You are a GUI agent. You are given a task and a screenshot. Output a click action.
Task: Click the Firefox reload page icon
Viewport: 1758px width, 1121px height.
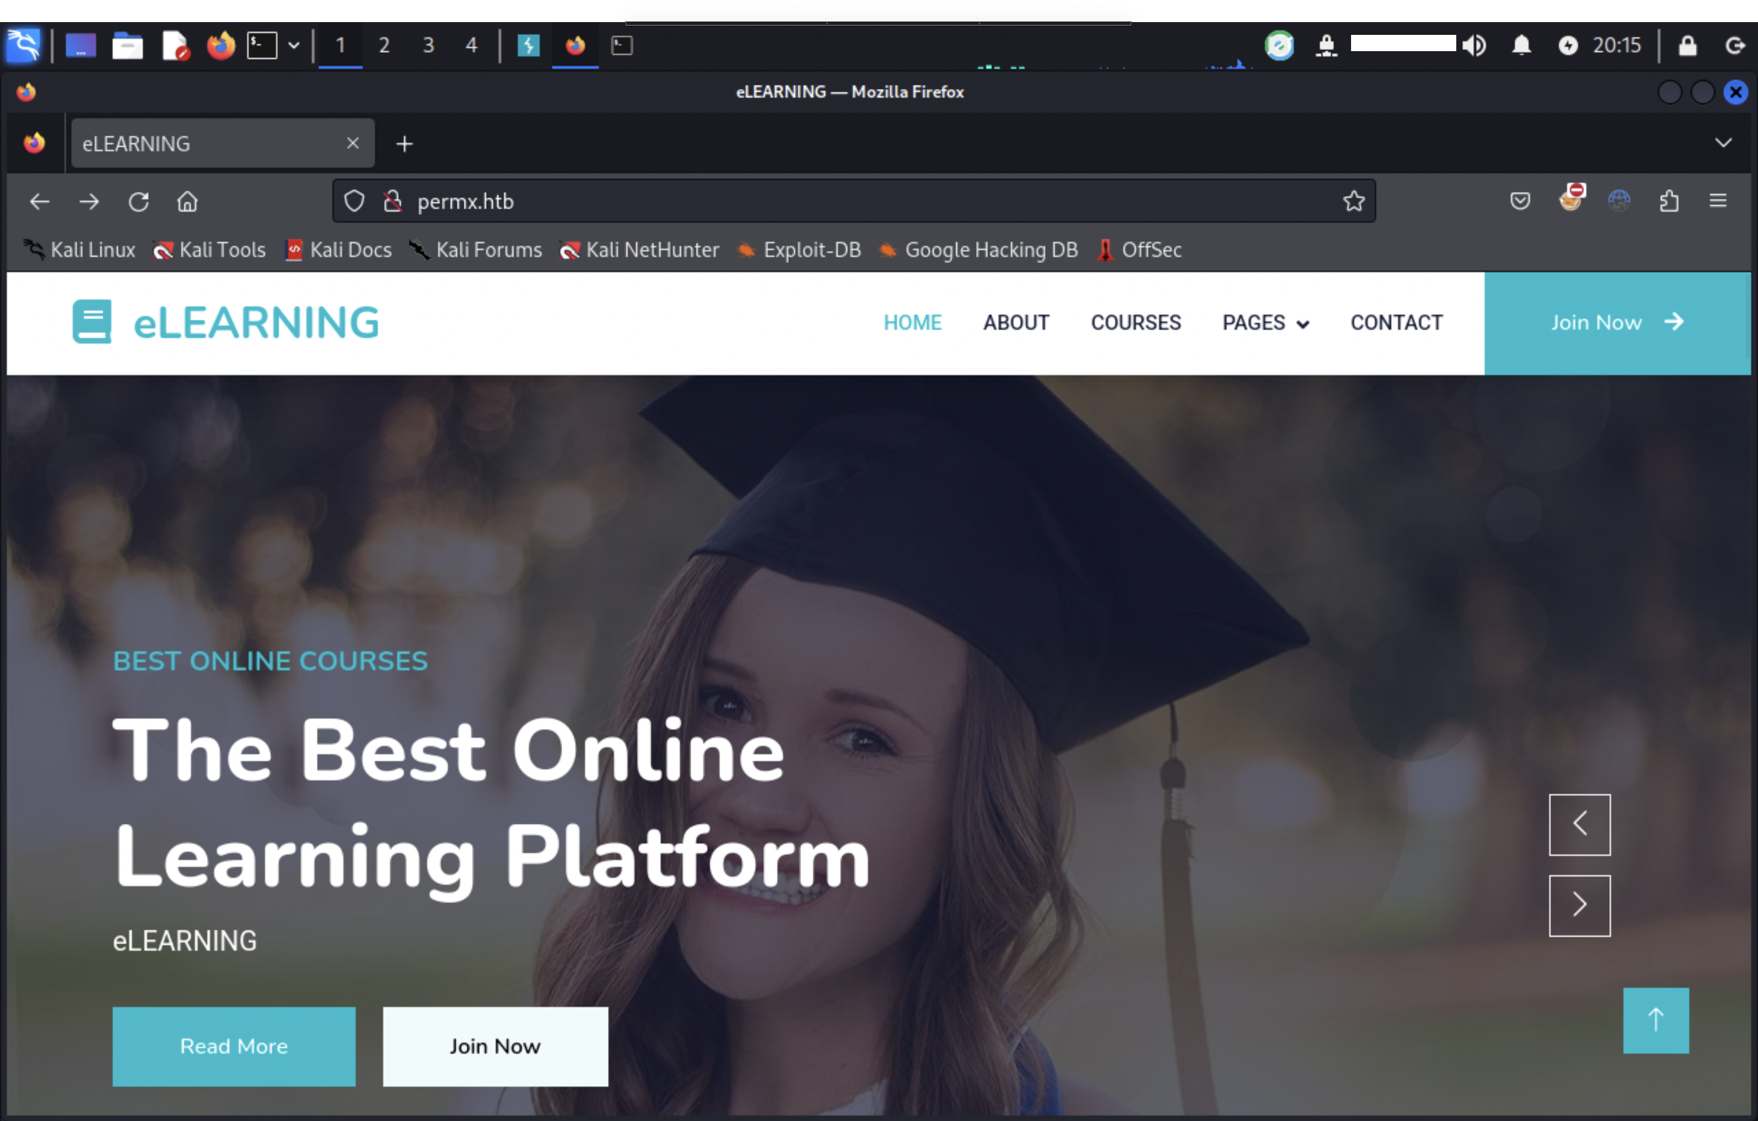(139, 202)
